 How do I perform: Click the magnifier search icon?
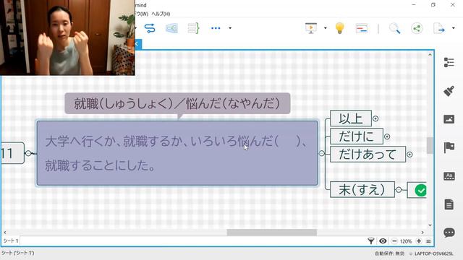click(394, 28)
